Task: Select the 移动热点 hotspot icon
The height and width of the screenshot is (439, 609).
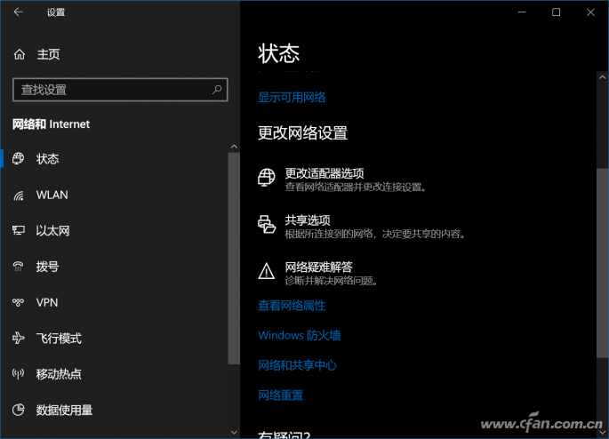Action: 19,374
